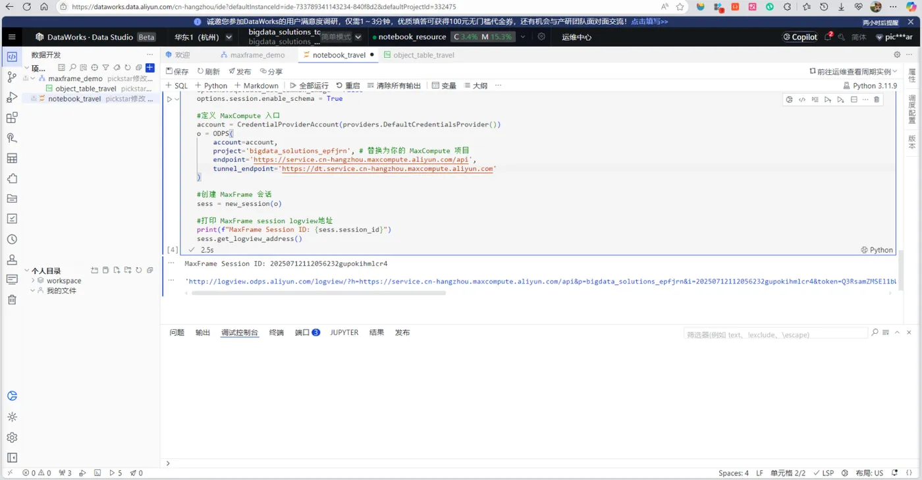922x480 pixels.
Task: Open the 简单模式 mode dropdown
Action: (x=341, y=37)
